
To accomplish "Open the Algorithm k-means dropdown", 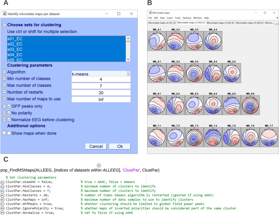I will pos(101,74).
